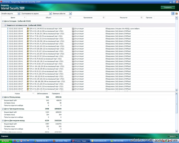
Task: Click the Причина column header
Action: coord(149,18)
